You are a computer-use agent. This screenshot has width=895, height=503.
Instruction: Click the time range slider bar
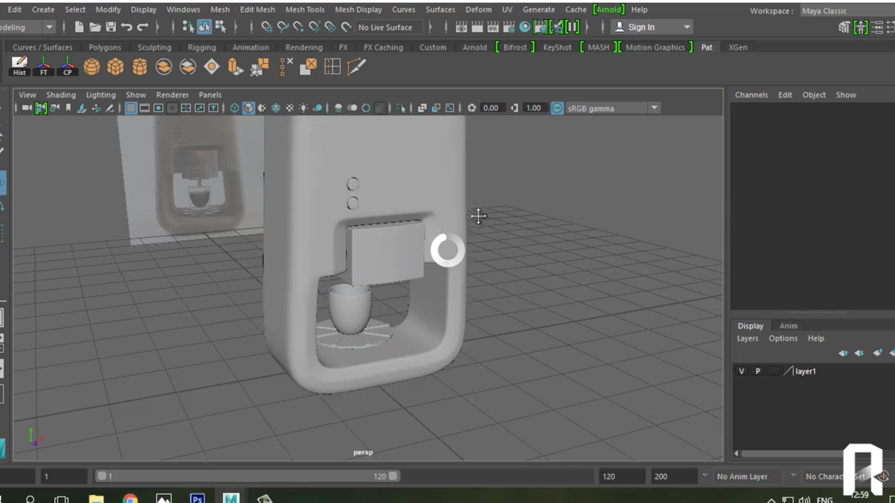(246, 476)
